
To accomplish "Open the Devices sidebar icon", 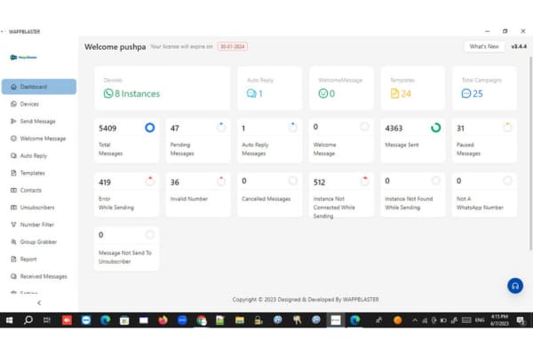I will [12, 104].
